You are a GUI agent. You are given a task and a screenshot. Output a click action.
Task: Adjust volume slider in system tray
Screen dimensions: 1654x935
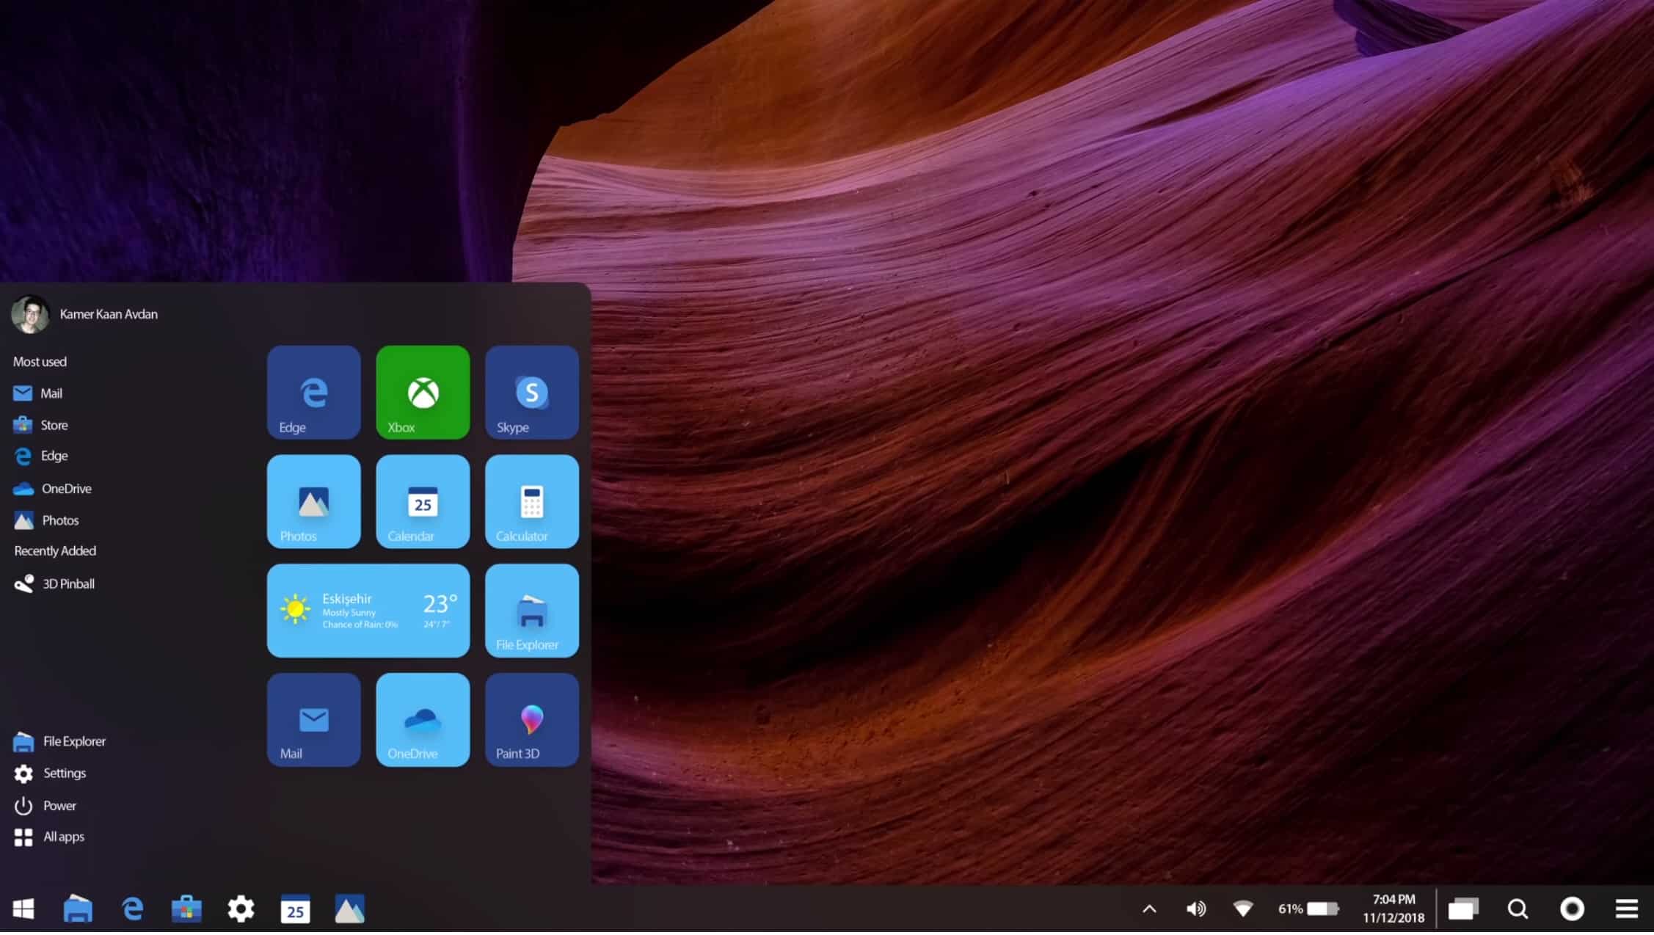pos(1196,908)
